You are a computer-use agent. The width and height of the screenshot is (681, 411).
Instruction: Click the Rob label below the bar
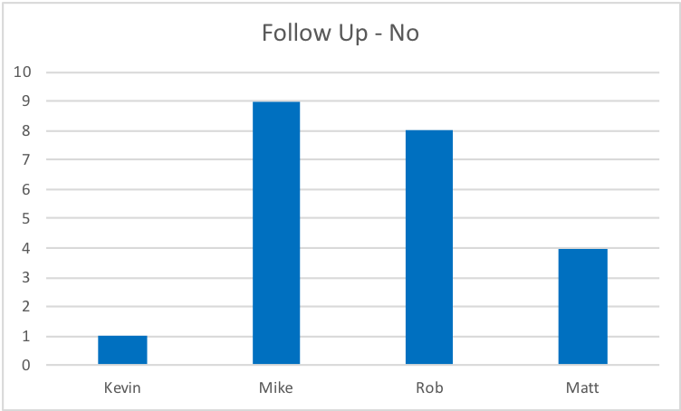pos(429,389)
